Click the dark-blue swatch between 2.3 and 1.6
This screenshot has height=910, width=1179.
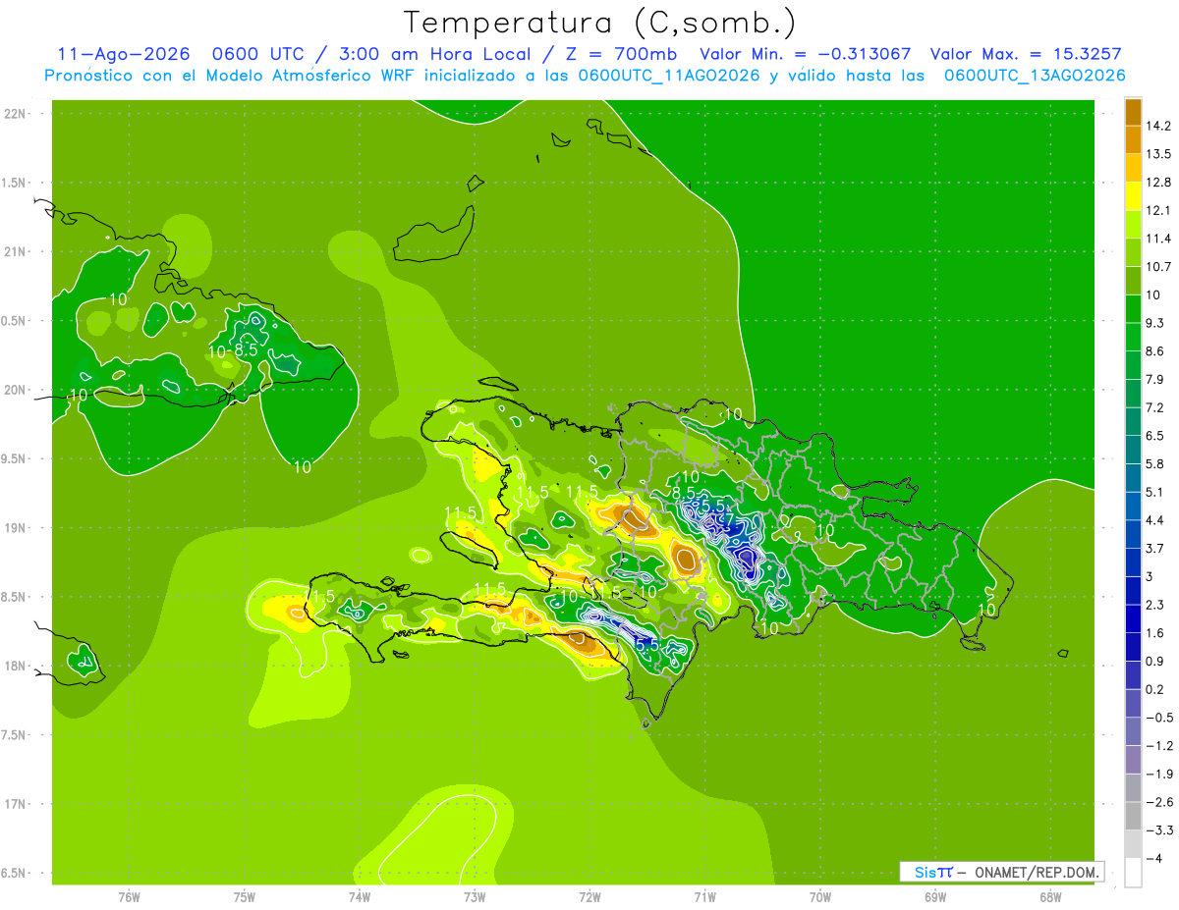(x=1133, y=618)
